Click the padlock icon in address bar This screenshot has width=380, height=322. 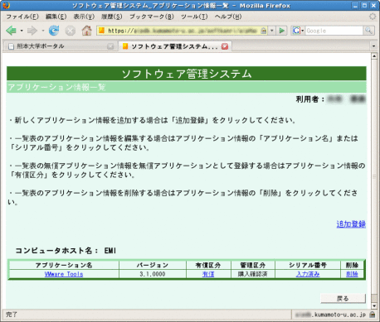pyautogui.click(x=264, y=31)
